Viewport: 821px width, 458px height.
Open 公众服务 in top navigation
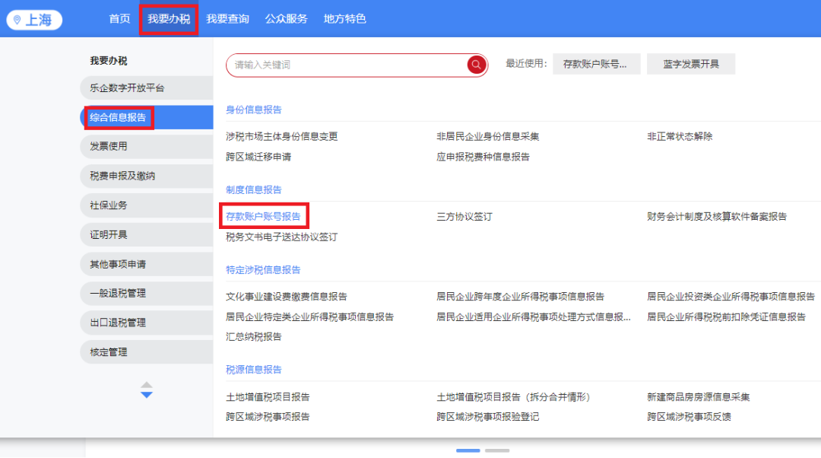[286, 19]
